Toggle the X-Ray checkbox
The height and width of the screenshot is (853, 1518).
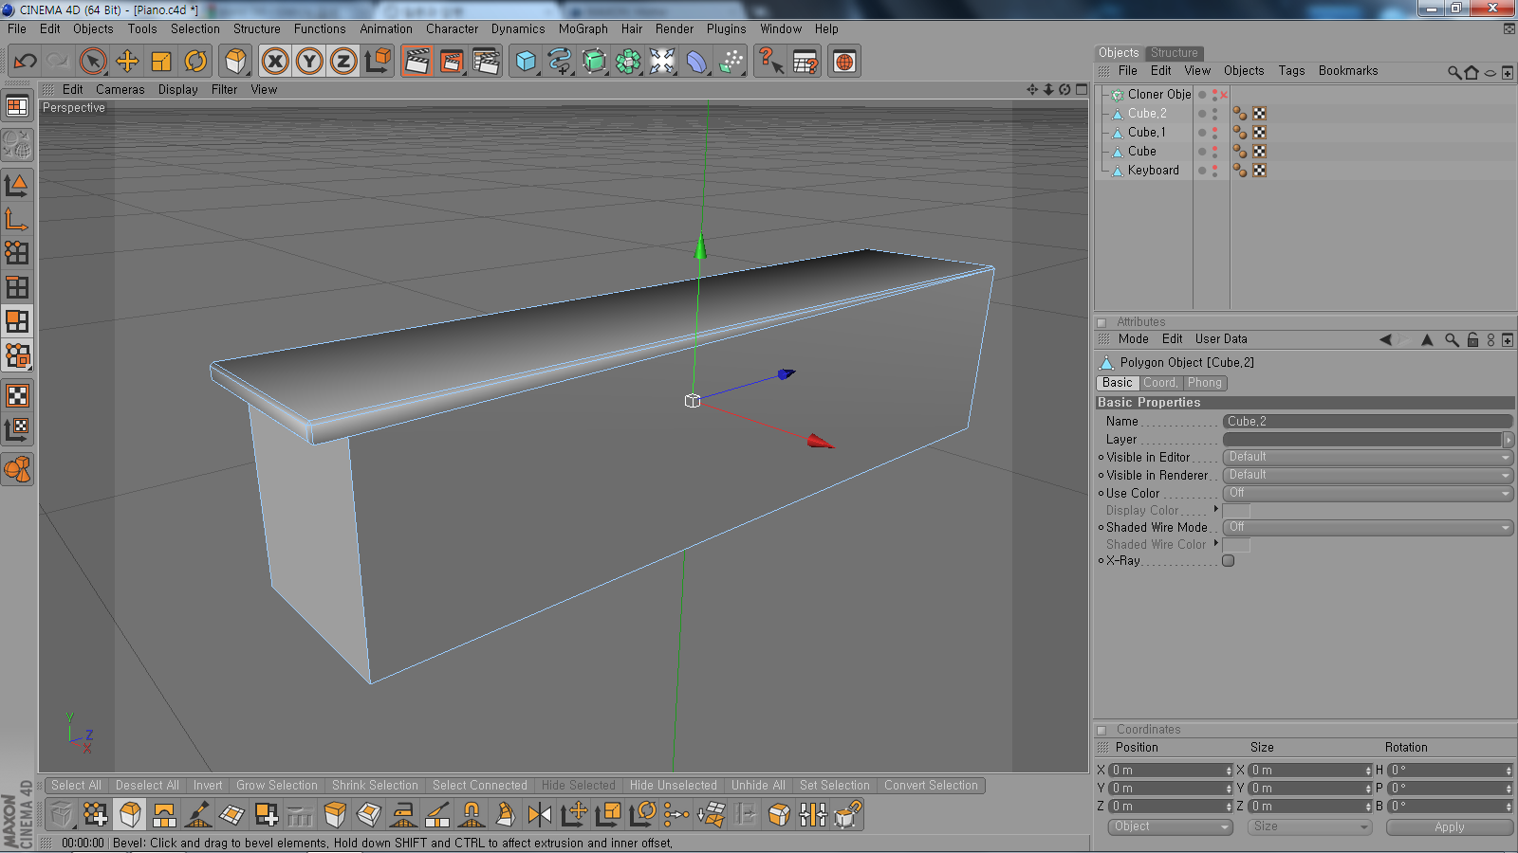click(x=1229, y=561)
